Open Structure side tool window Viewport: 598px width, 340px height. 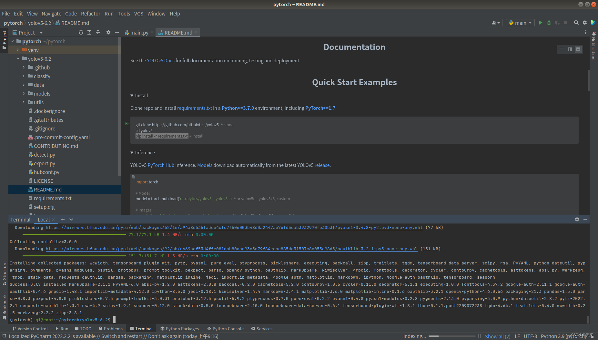[5, 273]
